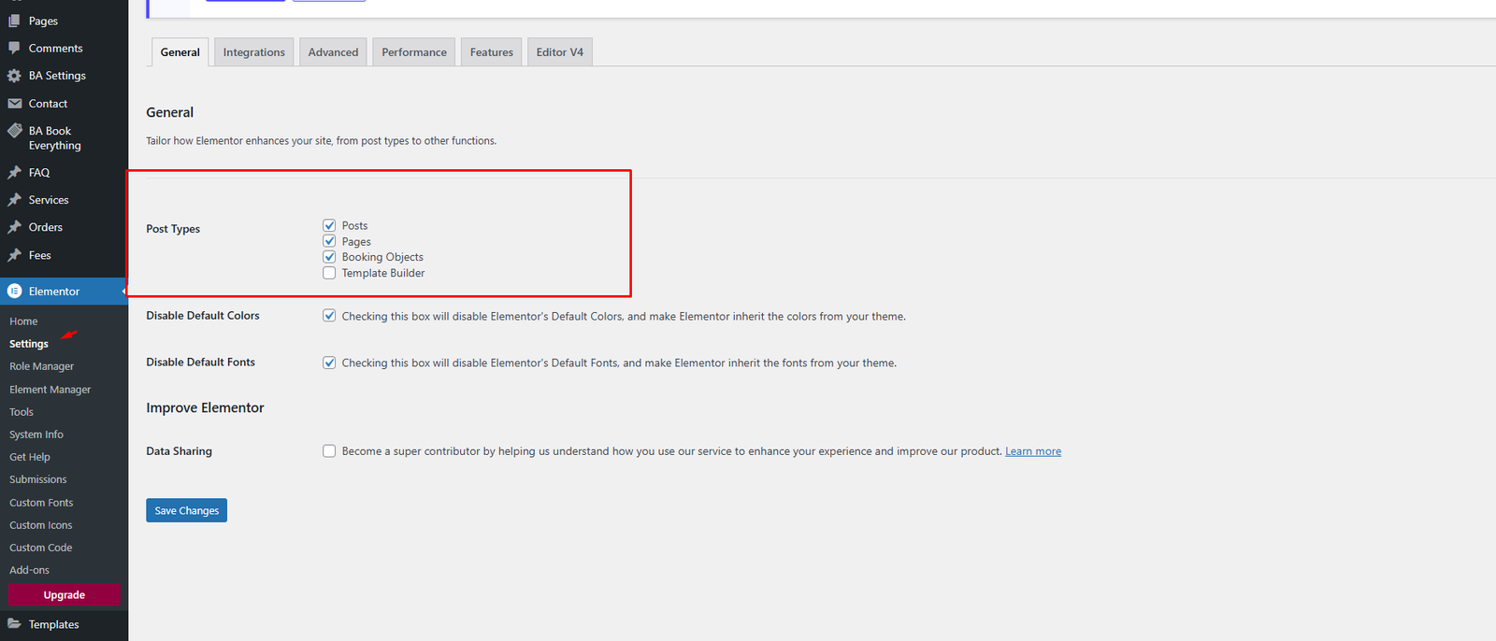
Task: Open BA Settings gear icon
Action: click(14, 76)
